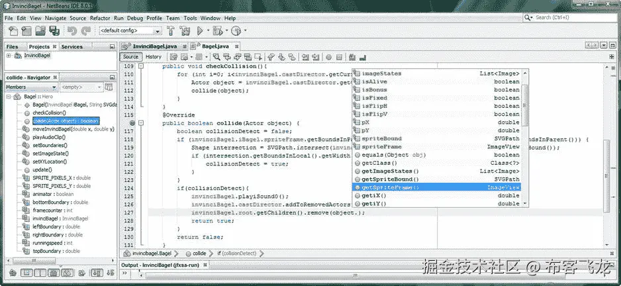Click the Shift Line Left icon
This screenshot has height=286, width=621.
click(306, 57)
